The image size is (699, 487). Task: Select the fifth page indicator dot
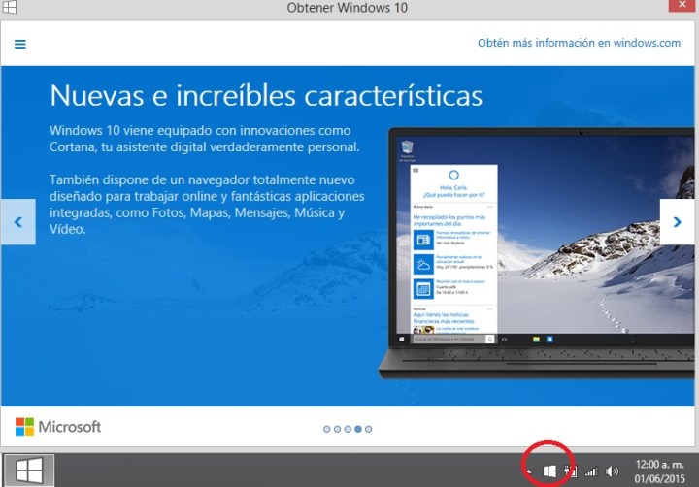click(368, 429)
